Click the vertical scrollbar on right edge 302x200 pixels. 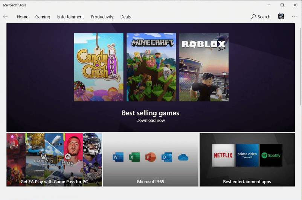click(x=301, y=66)
